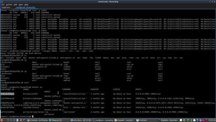Click the yellow clipboard tray icon
This screenshot has width=216, height=122.
tap(194, 120)
